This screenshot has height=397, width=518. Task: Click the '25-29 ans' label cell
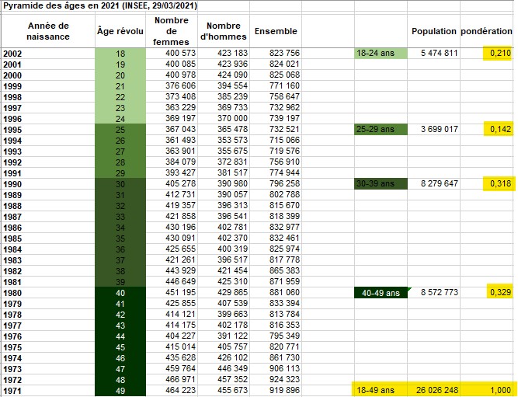(381, 129)
